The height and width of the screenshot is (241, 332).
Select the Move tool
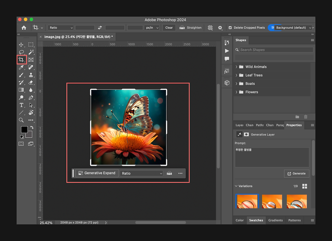[x=21, y=45]
